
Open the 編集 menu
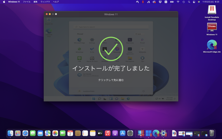click(x=36, y=2)
